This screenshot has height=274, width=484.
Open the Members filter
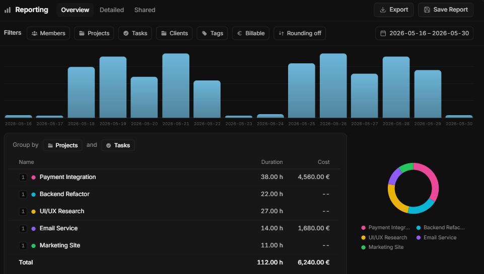coord(48,33)
